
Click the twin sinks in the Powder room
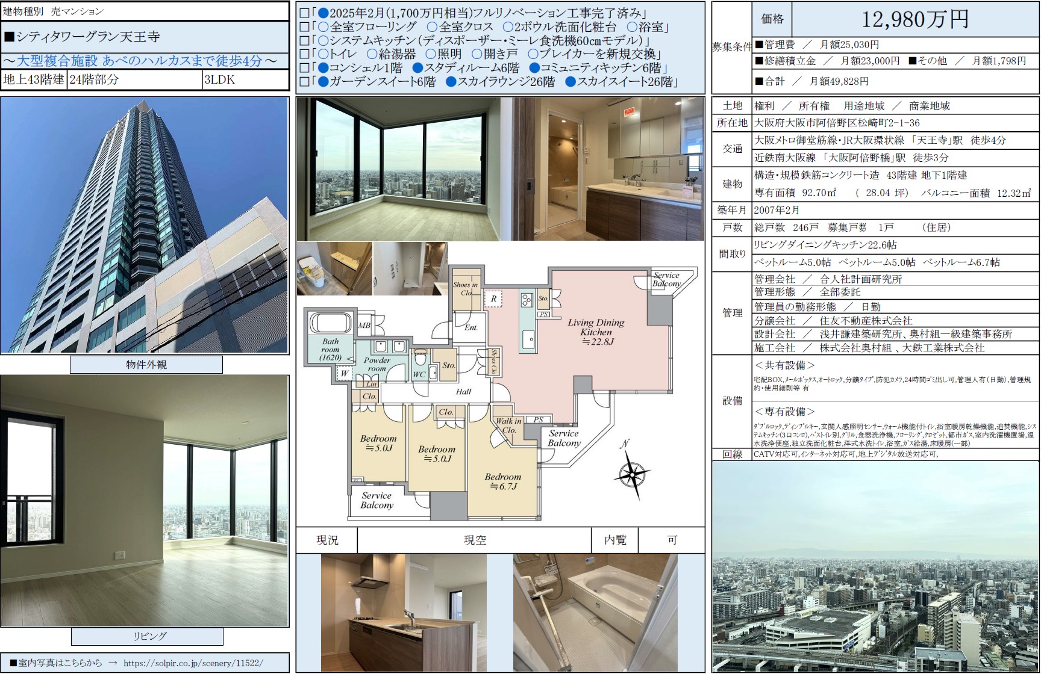389,347
